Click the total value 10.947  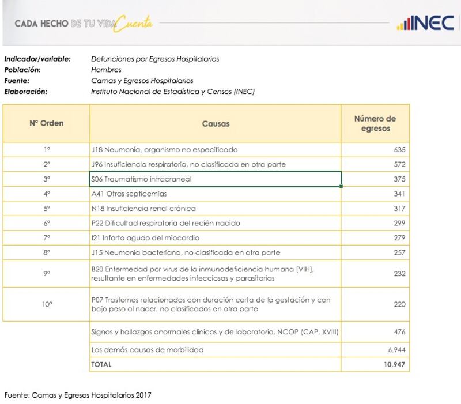pos(394,365)
